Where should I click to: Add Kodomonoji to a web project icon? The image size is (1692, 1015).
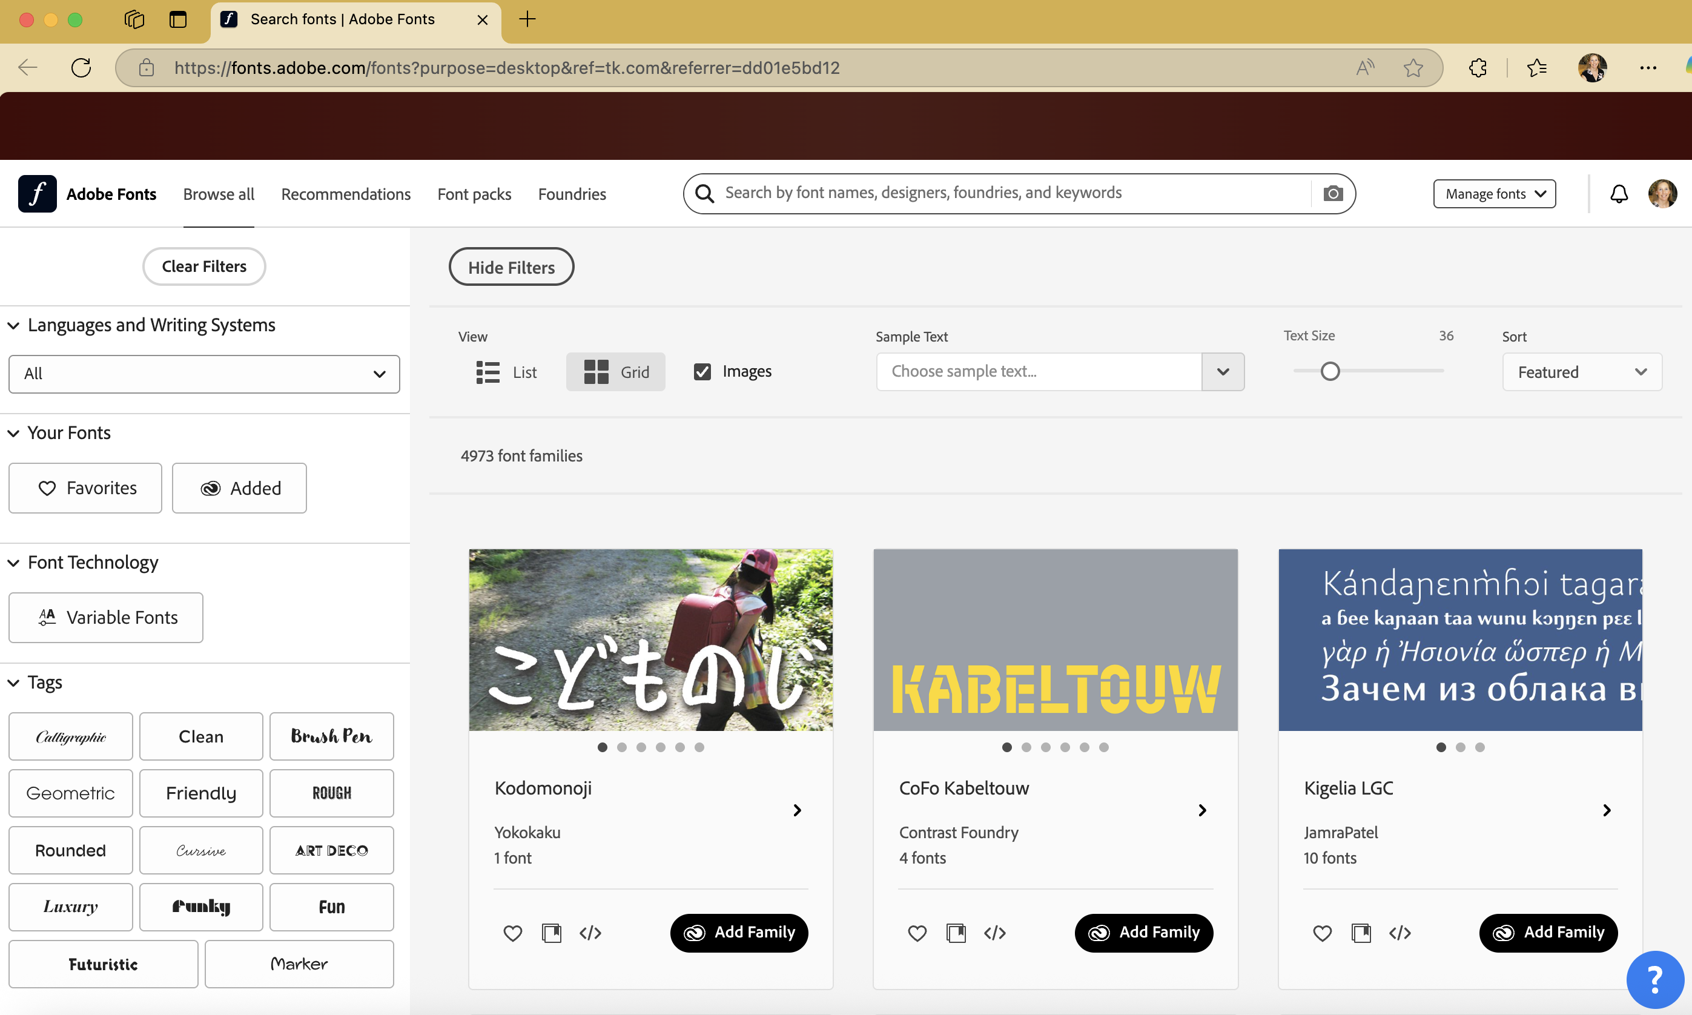coord(551,933)
